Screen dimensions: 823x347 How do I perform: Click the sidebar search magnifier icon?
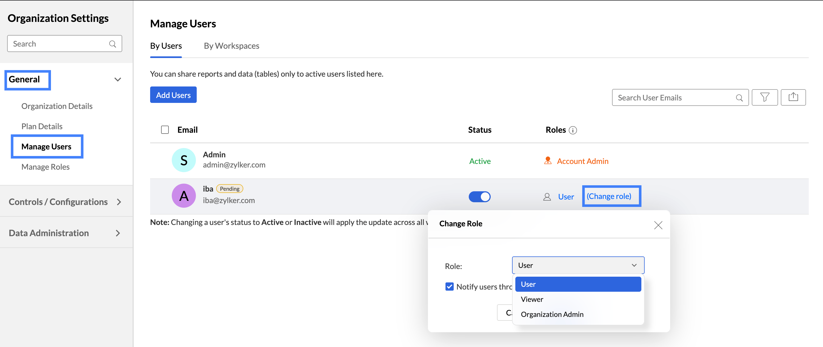[x=112, y=44]
